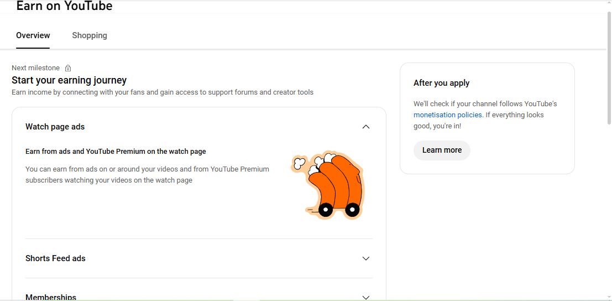The height and width of the screenshot is (301, 612).
Task: Click the scrollbar up arrow
Action: (x=609, y=3)
